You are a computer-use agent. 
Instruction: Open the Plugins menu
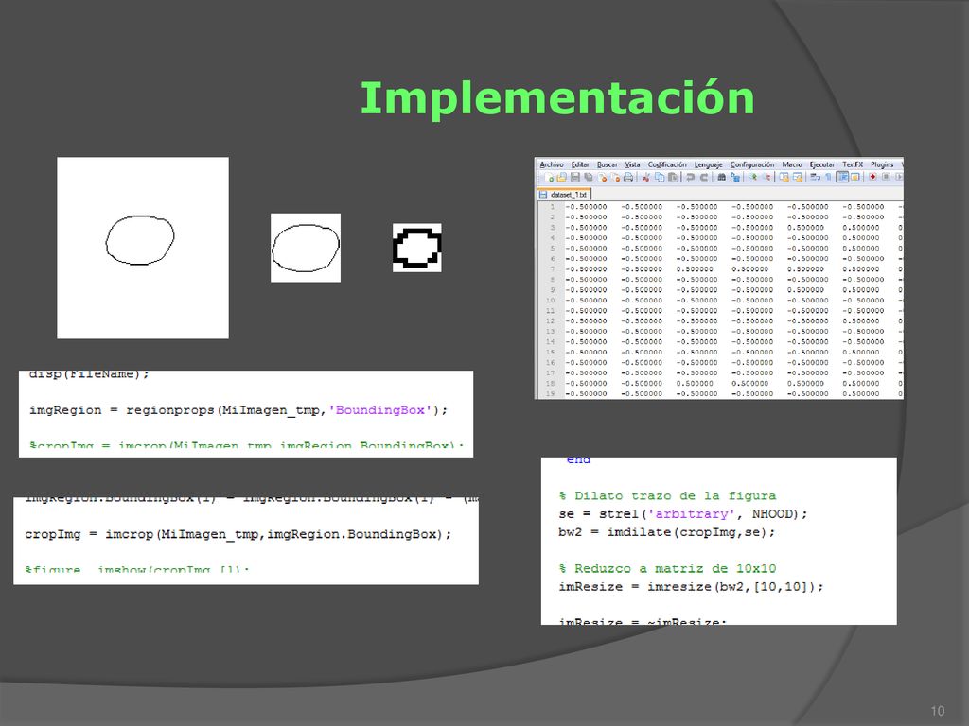click(x=883, y=164)
